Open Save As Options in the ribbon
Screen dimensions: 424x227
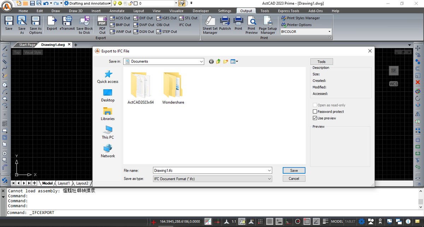(36, 25)
